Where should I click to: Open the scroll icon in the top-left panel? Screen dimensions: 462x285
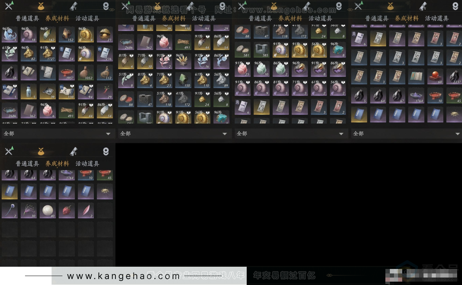point(74,6)
